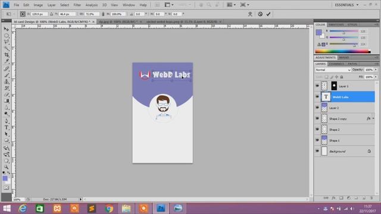Viewport: 381px width, 214px height.
Task: Select the Elliptical Marquee tool
Action: pyautogui.click(x=7, y=36)
